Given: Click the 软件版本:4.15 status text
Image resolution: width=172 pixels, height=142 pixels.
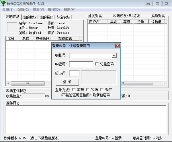Looking at the screenshot, I should [15, 138].
